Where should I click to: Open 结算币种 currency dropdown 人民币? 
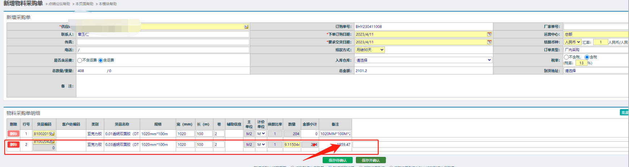coord(572,42)
